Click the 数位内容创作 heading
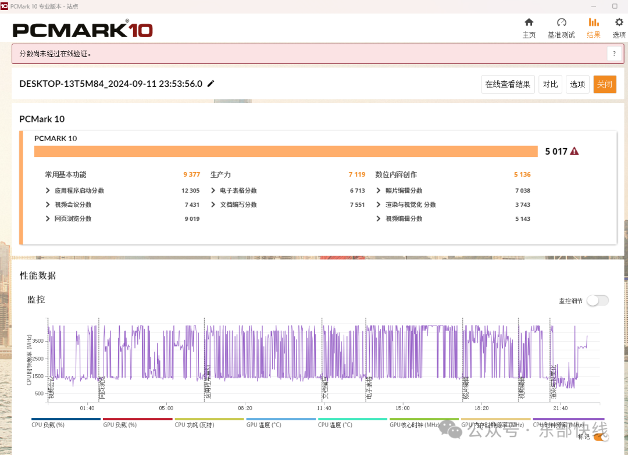 pyautogui.click(x=396, y=174)
